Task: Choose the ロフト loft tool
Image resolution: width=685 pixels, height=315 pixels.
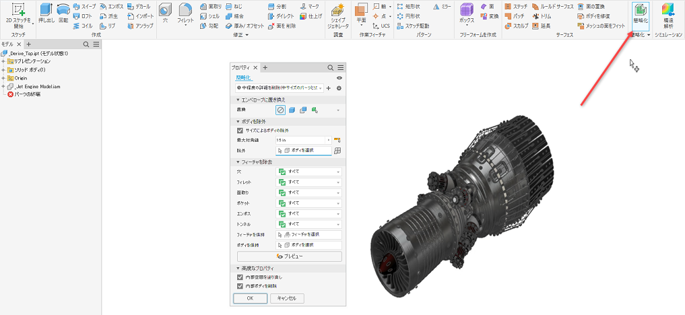Action: pos(83,16)
